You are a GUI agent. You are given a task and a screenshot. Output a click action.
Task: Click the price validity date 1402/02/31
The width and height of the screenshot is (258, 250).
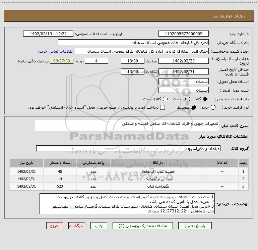(x=184, y=72)
